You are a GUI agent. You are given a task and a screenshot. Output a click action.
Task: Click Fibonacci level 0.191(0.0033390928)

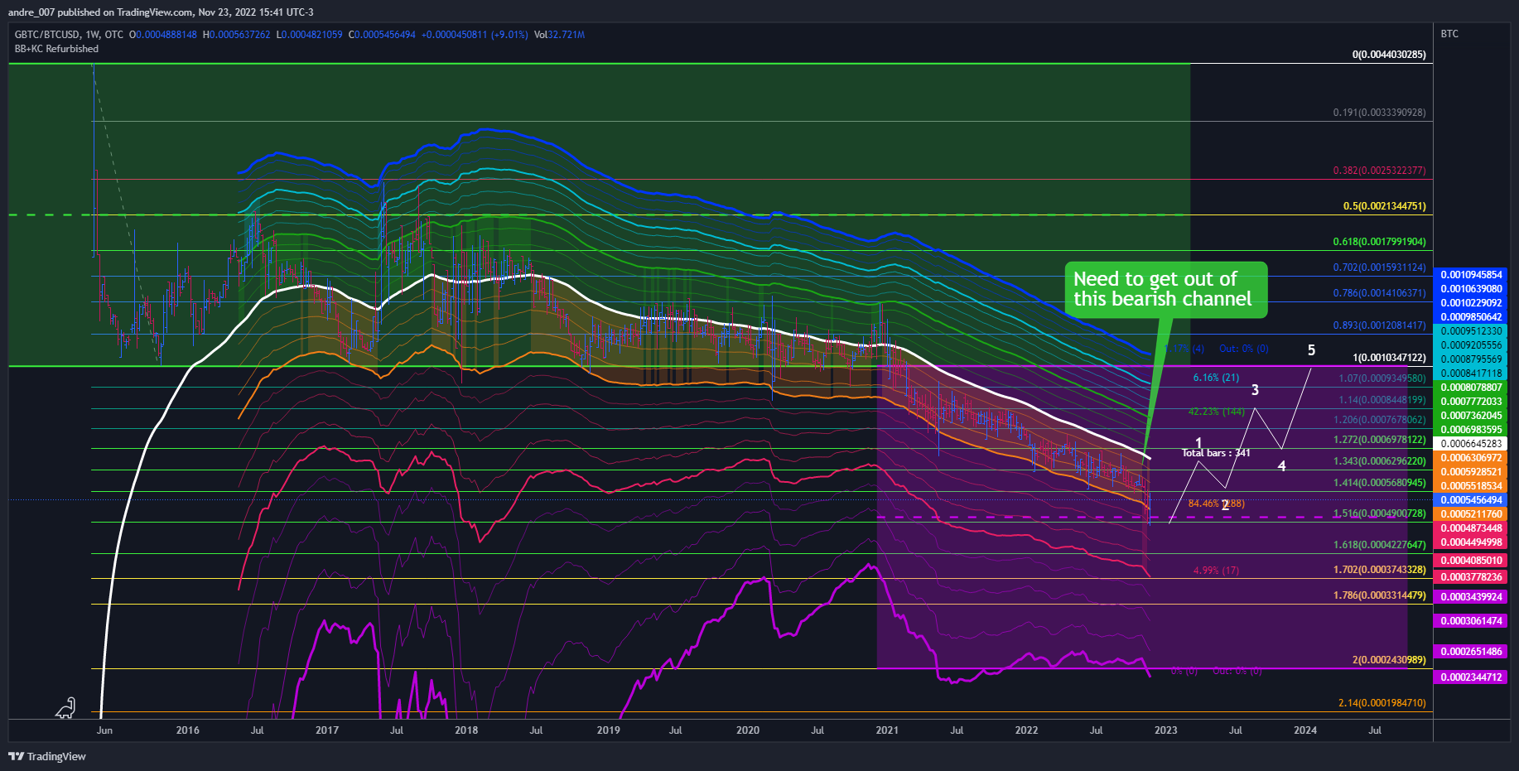(1379, 113)
